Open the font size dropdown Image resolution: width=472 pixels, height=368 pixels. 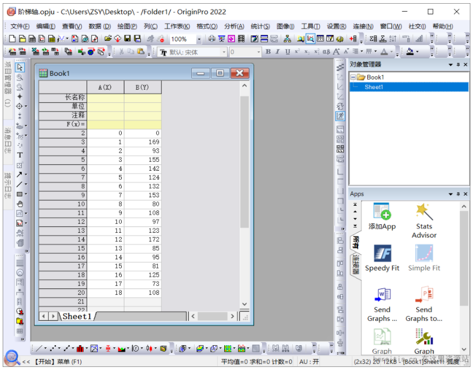click(x=258, y=52)
